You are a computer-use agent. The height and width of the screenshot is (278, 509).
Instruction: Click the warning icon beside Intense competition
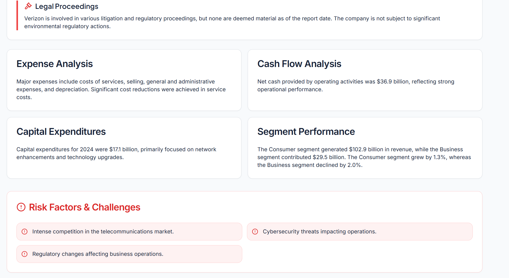[x=25, y=232]
